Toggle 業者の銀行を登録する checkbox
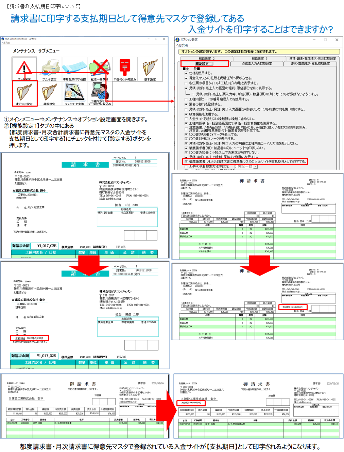This screenshot has width=344, height=452. 186,104
